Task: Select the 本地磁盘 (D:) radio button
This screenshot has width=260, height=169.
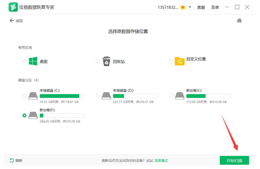Action: click(x=98, y=96)
